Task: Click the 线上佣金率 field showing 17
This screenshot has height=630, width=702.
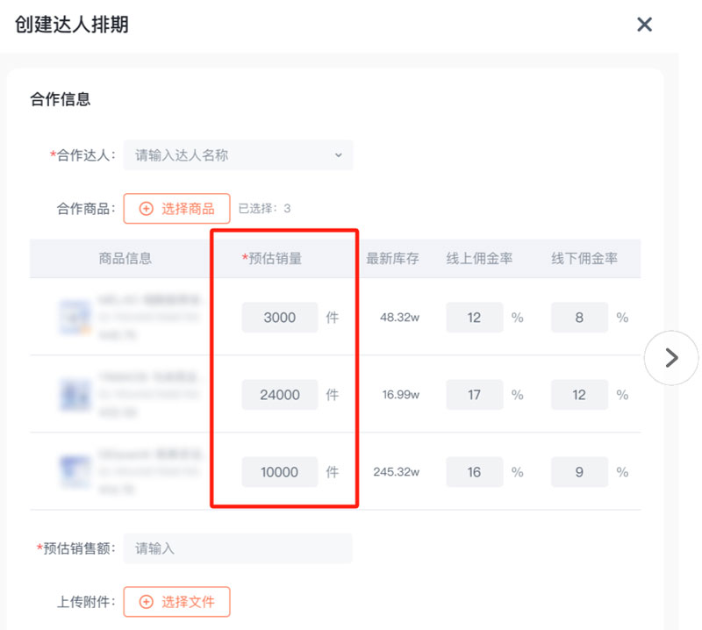Action: click(x=474, y=395)
